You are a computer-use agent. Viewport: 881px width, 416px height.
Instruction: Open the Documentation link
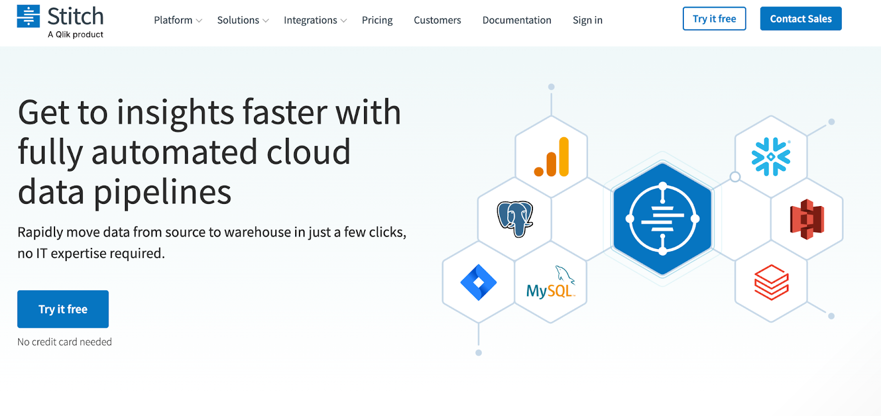coord(516,20)
